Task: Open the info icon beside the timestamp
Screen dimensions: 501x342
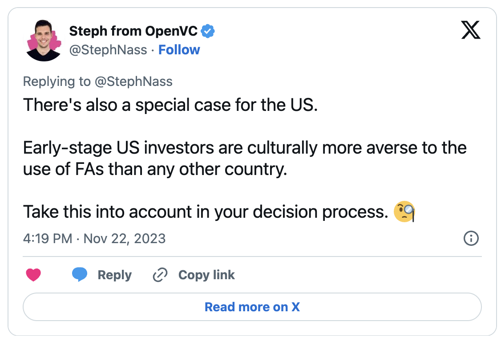Action: click(471, 239)
